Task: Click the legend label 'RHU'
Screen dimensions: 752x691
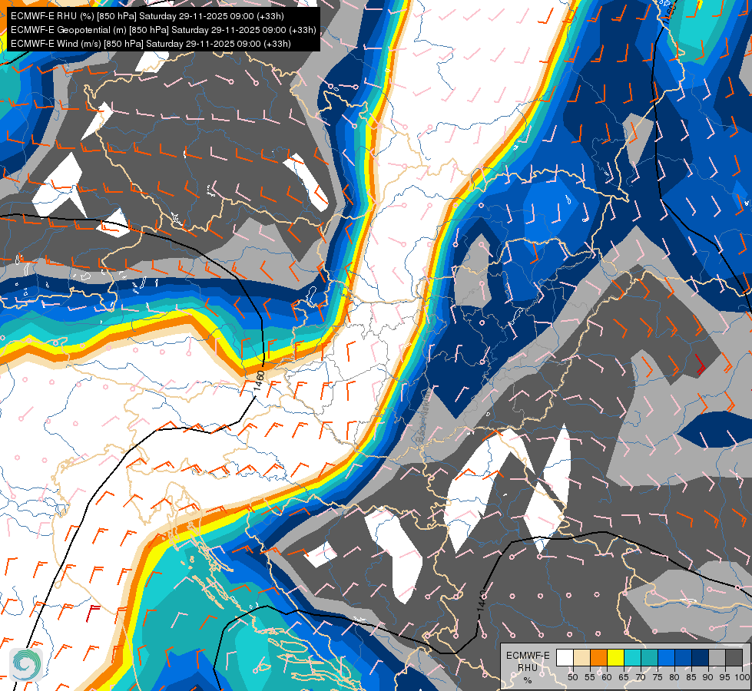Action: click(x=528, y=668)
